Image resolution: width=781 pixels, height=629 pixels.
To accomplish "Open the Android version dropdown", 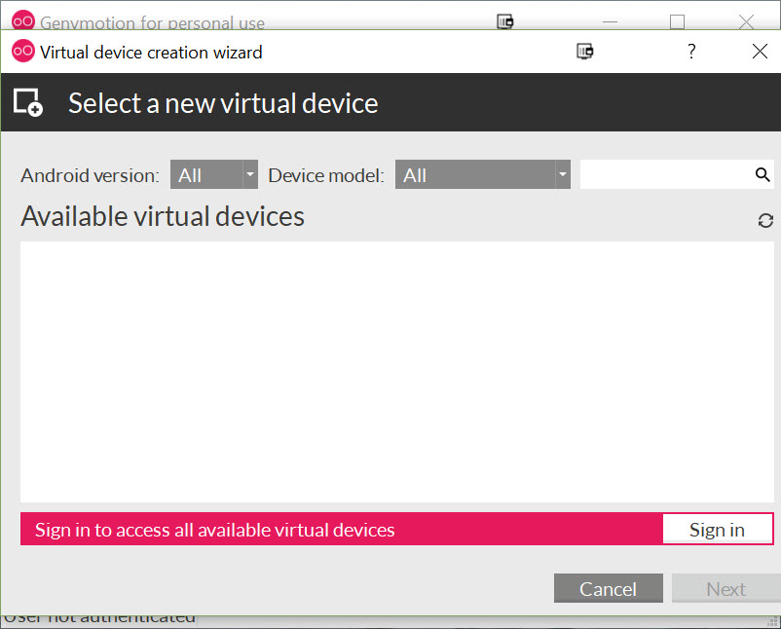I will [x=213, y=175].
